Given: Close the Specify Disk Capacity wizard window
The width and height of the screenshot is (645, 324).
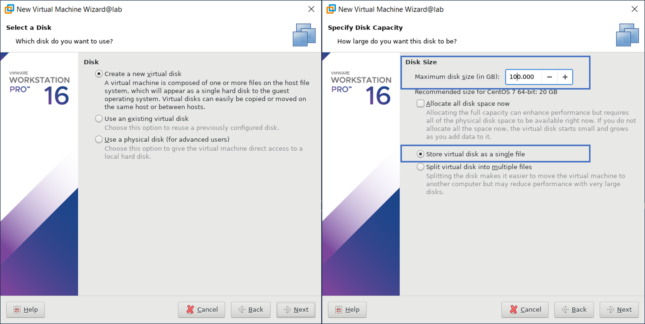Looking at the screenshot, I should click(x=634, y=9).
